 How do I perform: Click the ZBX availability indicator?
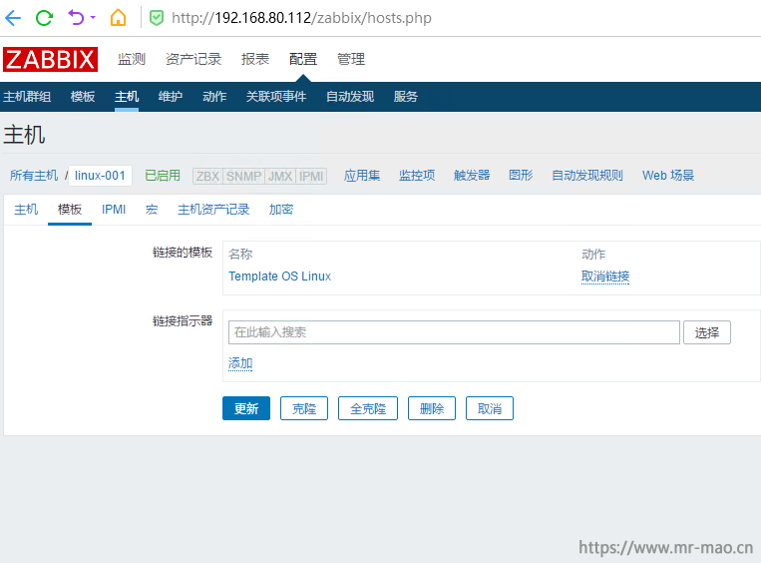pos(207,176)
